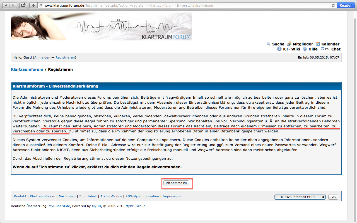The image size is (357, 223).
Task: Open the language dropdown Deutsch informell
Action: pyautogui.click(x=300, y=197)
